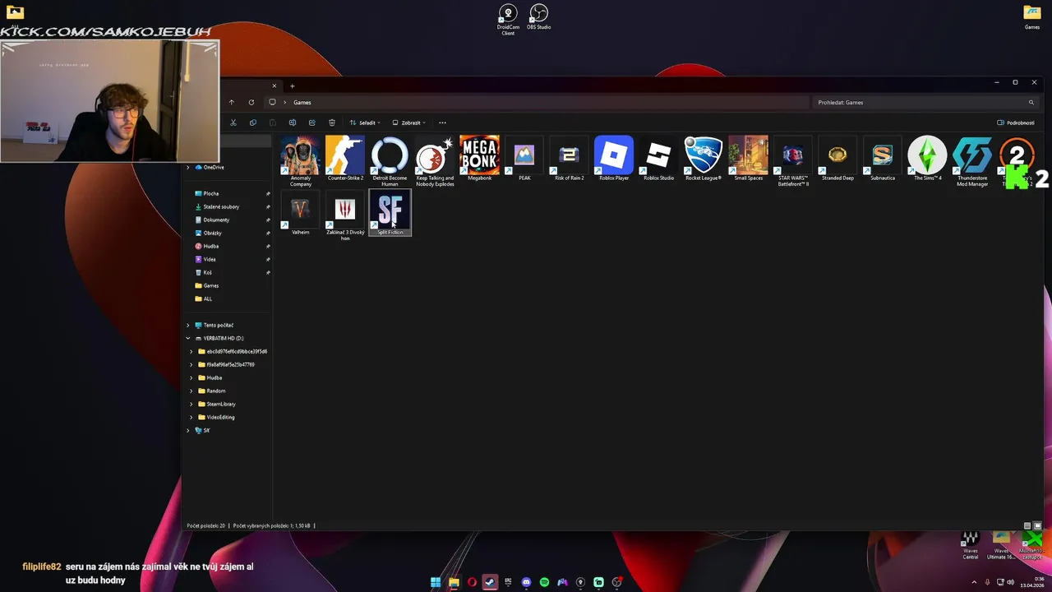This screenshot has width=1052, height=592.
Task: Open the Anomaly Company game shortcut
Action: coord(301,161)
